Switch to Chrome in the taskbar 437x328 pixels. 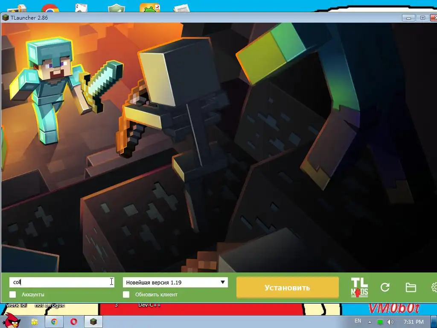tap(54, 322)
